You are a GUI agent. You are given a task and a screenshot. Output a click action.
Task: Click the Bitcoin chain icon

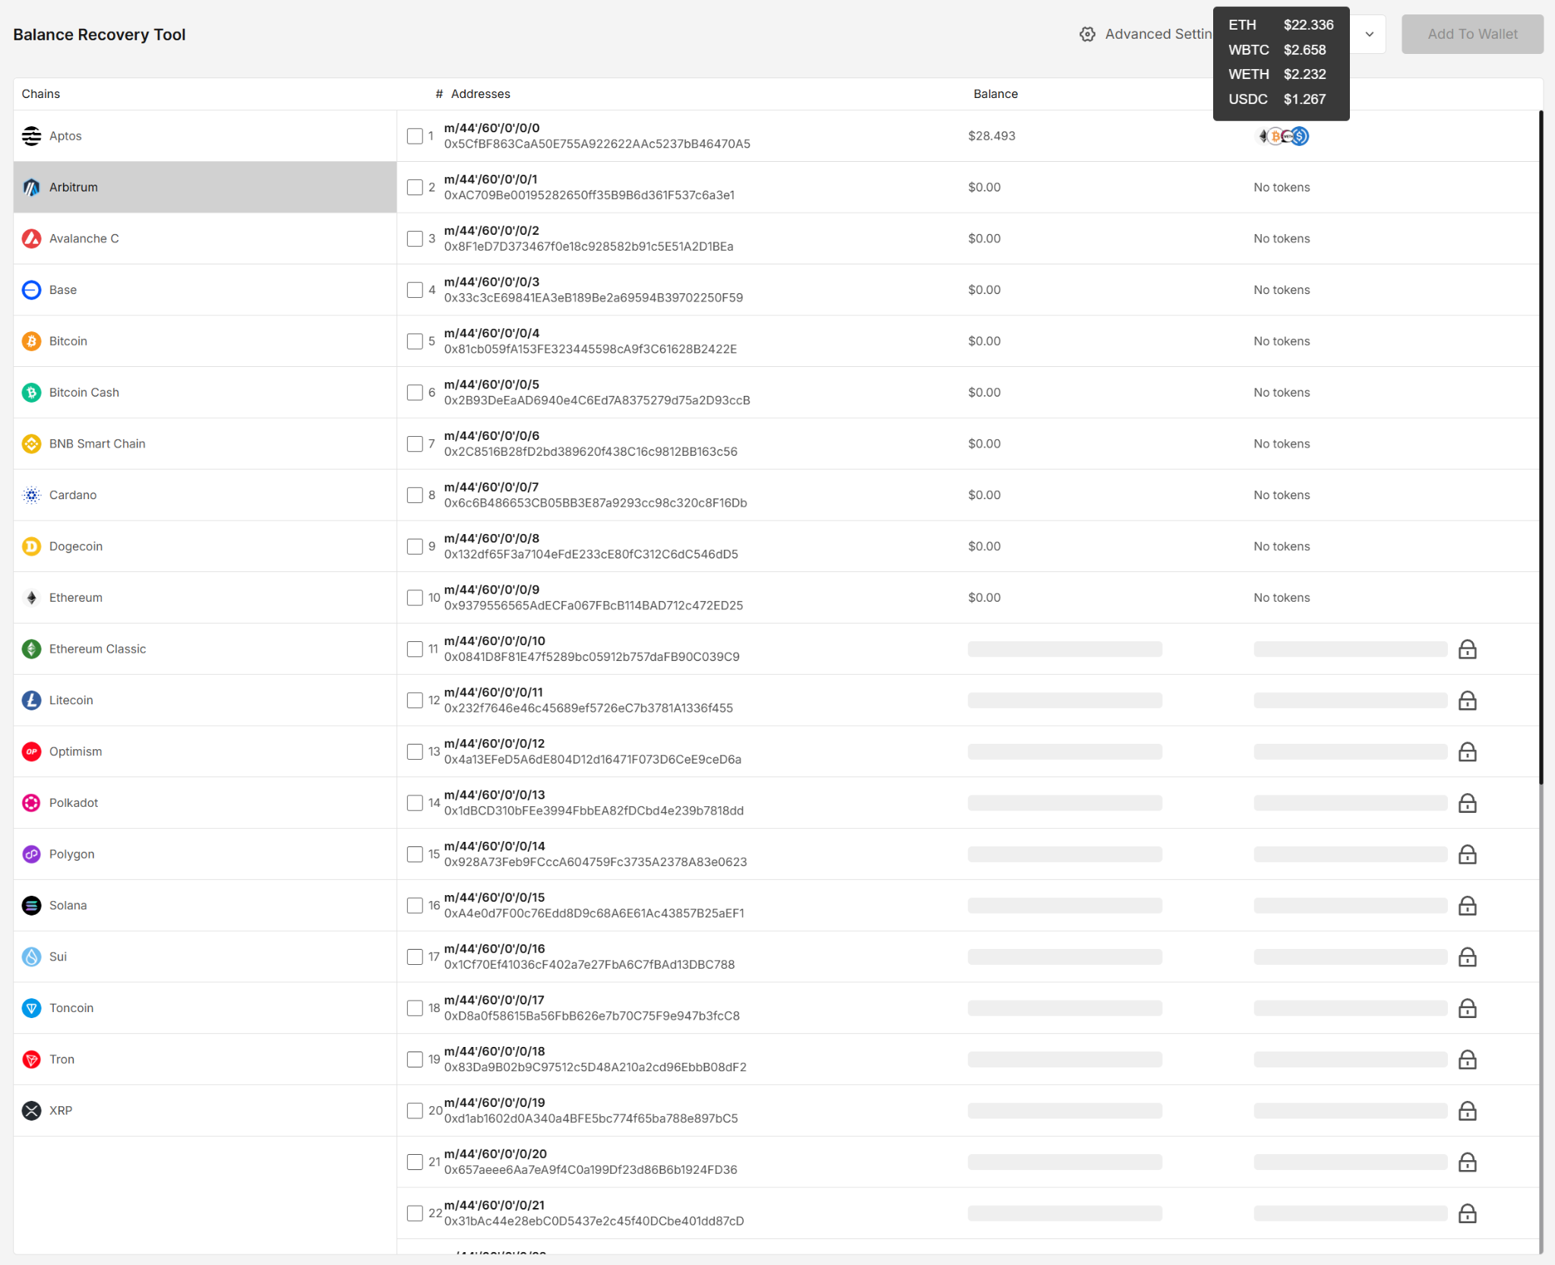(x=31, y=341)
